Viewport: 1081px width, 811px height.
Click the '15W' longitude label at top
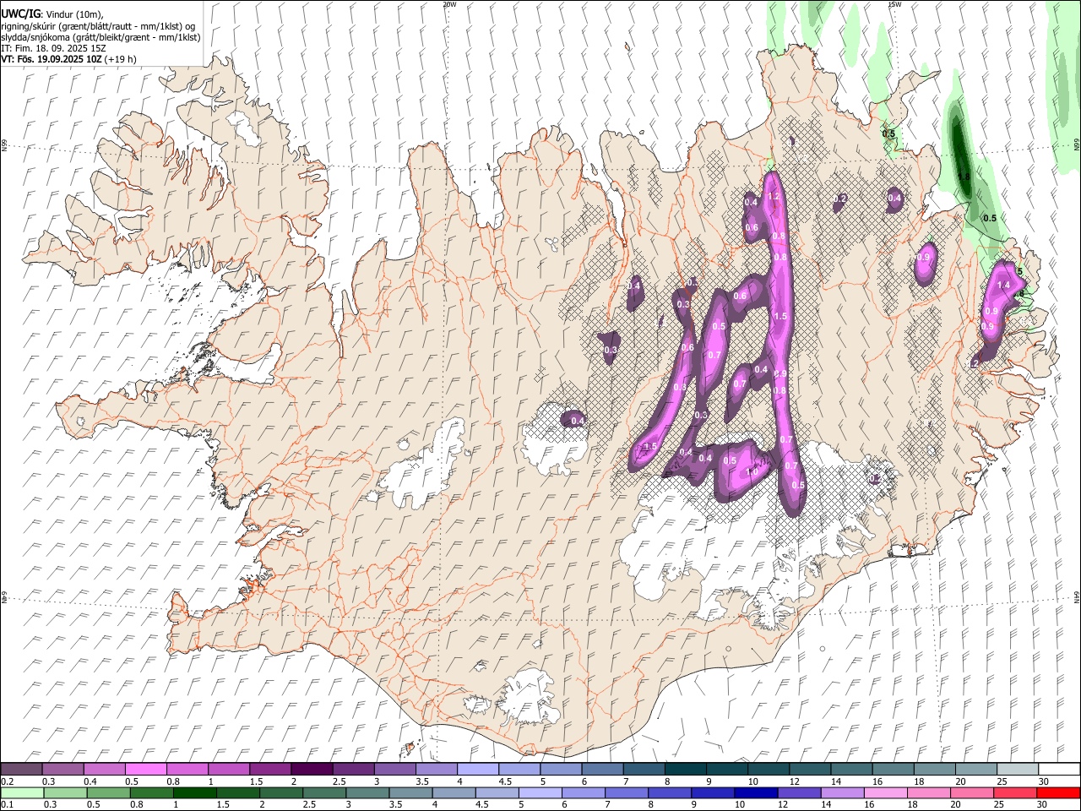pos(894,4)
